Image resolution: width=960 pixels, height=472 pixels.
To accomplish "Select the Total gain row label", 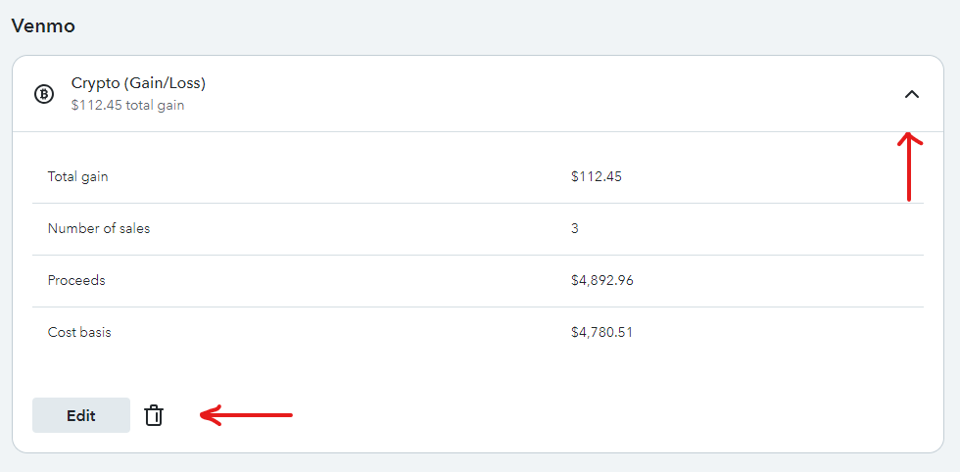I will [77, 177].
